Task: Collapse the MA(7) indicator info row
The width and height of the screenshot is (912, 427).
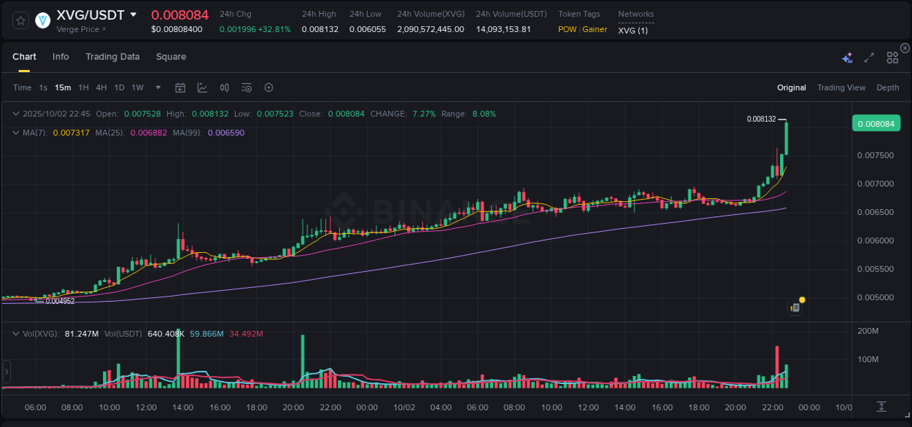Action: [15, 133]
